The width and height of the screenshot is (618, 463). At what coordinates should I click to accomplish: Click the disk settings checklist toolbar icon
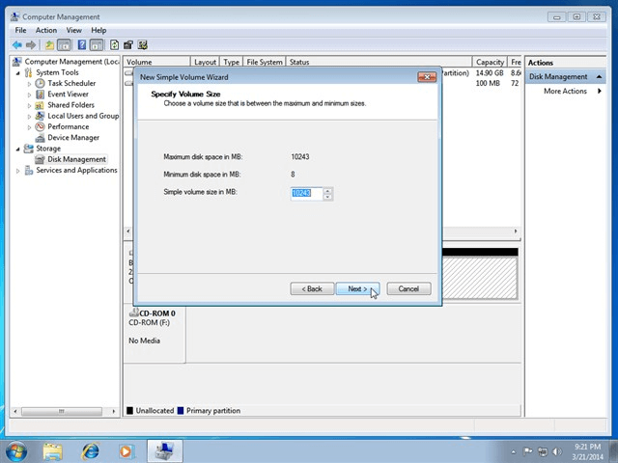[142, 45]
